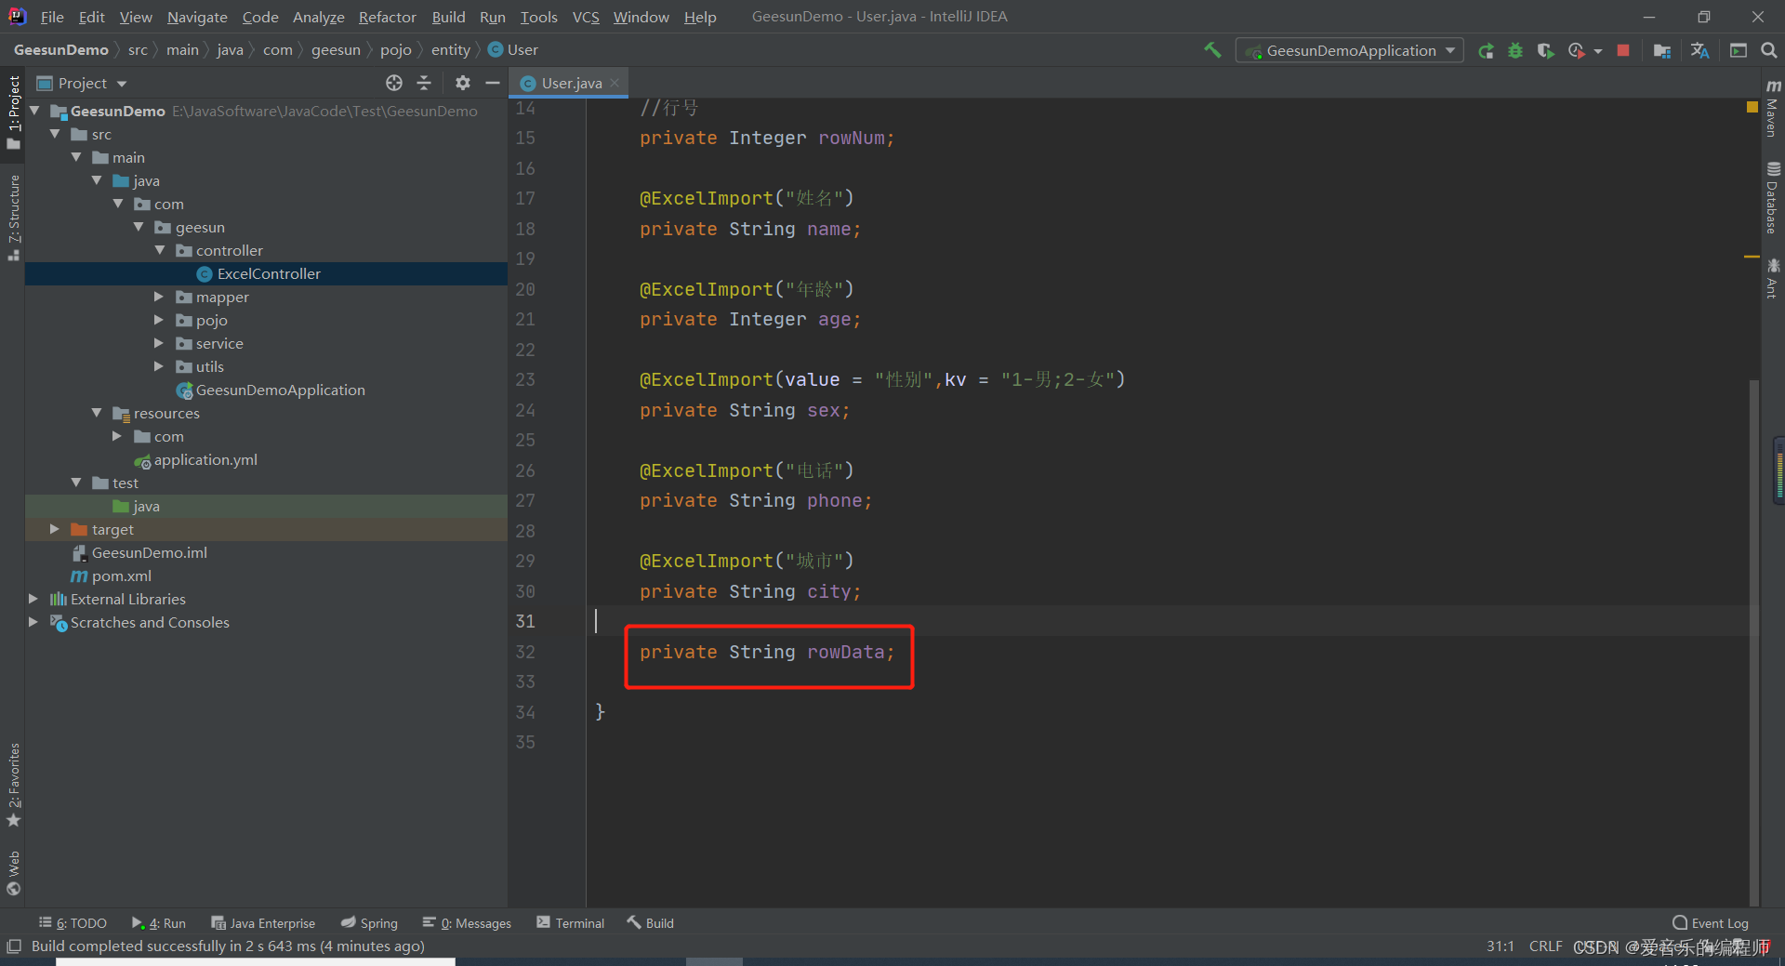Open the Analyze menu
Image resolution: width=1785 pixels, height=966 pixels.
pos(318,17)
